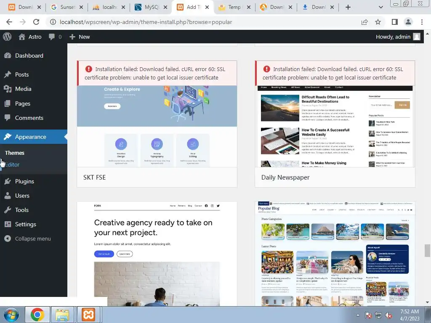Share this page icon
The height and width of the screenshot is (323, 431).
pos(364,22)
